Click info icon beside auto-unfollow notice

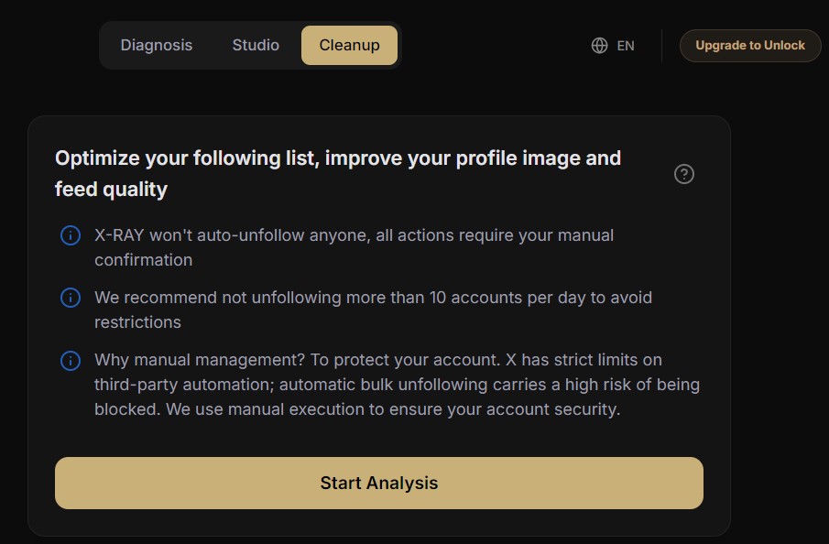pyautogui.click(x=71, y=235)
